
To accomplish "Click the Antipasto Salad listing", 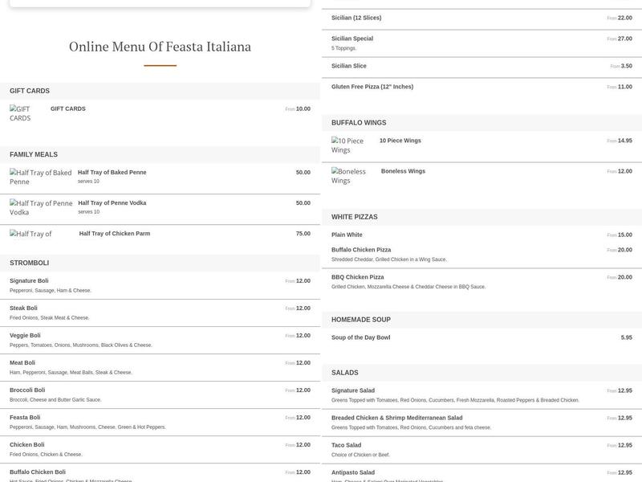I will tap(360, 472).
